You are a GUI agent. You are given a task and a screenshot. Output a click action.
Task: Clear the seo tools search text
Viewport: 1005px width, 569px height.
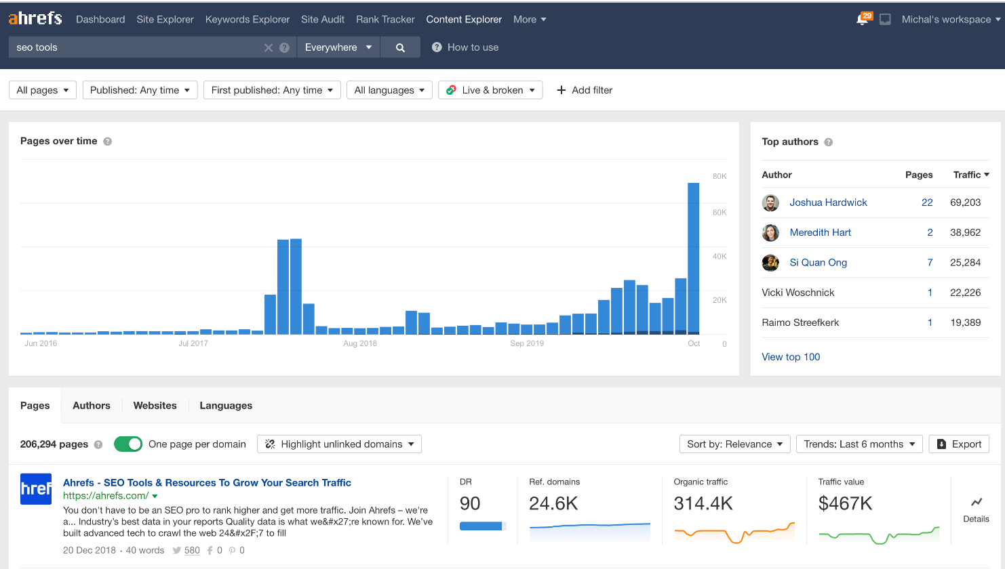(x=269, y=47)
